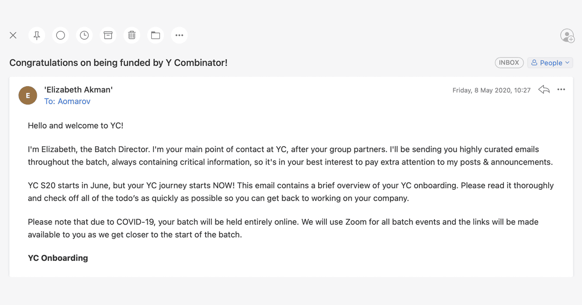Close the open email view
This screenshot has height=305, width=582.
click(13, 35)
